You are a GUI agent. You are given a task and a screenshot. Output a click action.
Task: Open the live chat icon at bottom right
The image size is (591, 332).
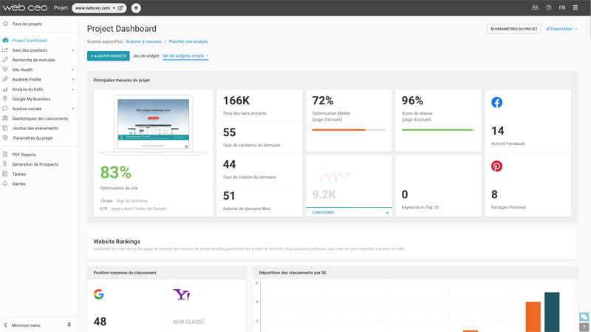(x=584, y=317)
